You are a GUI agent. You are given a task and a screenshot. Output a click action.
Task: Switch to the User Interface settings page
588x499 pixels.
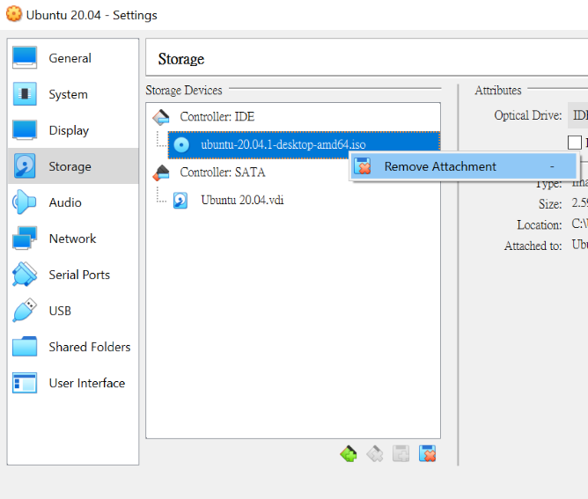click(x=73, y=383)
